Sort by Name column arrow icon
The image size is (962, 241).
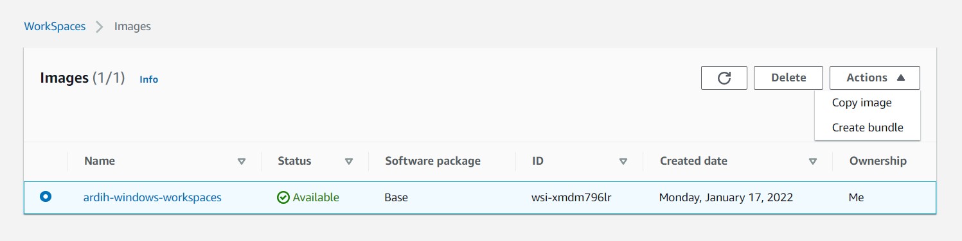click(x=242, y=162)
